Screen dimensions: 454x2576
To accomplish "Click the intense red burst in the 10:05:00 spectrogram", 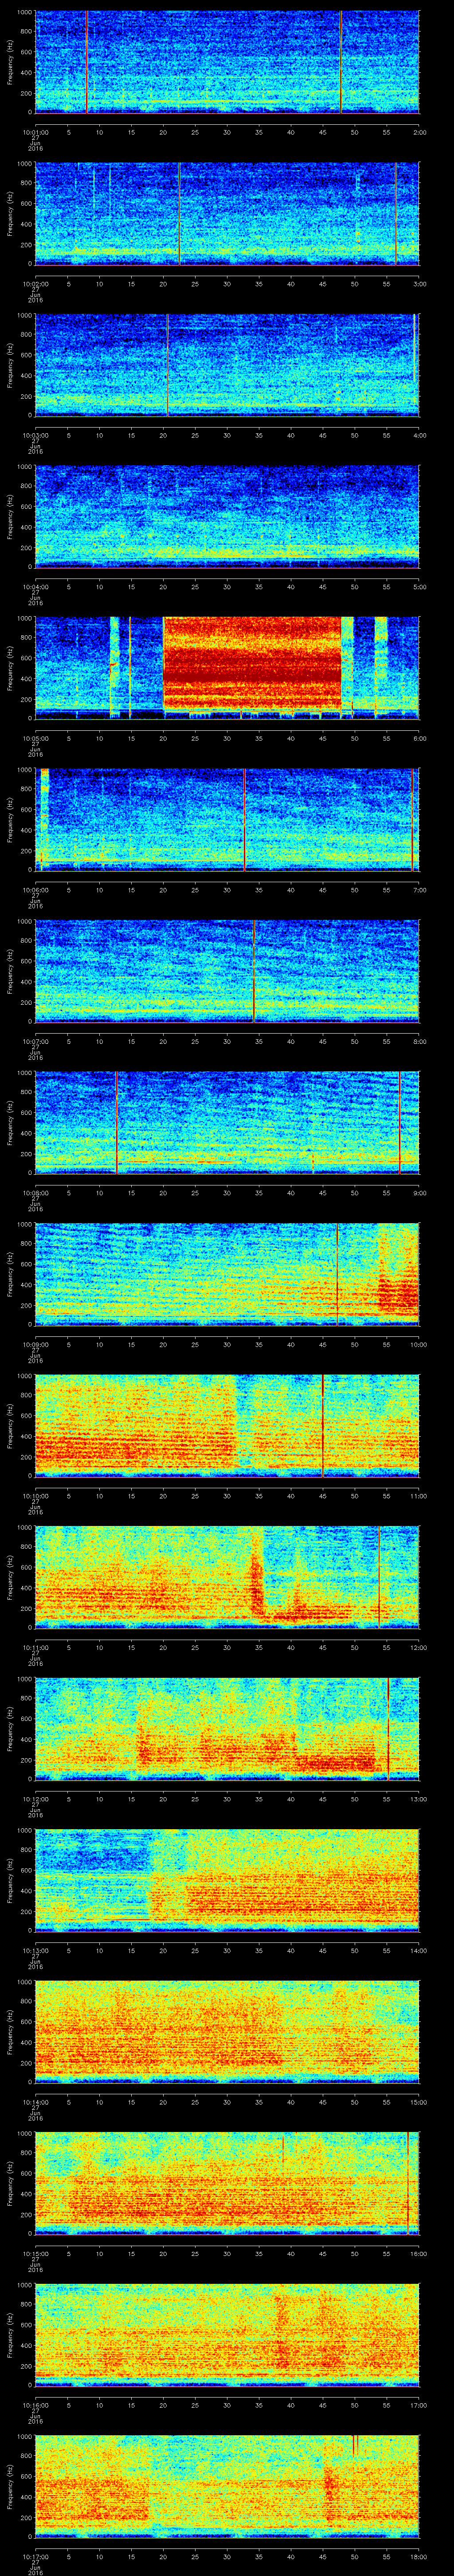I will click(252, 663).
